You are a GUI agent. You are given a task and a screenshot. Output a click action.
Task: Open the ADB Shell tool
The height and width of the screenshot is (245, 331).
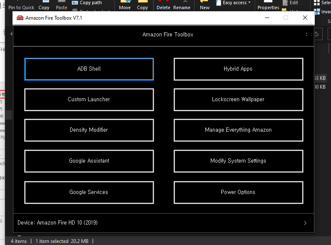(89, 69)
